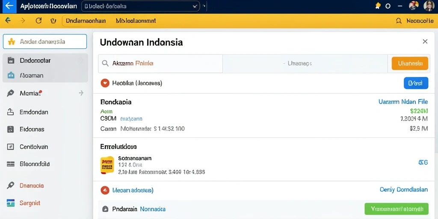Click the key icon beside Momiat

pyautogui.click(x=10, y=93)
